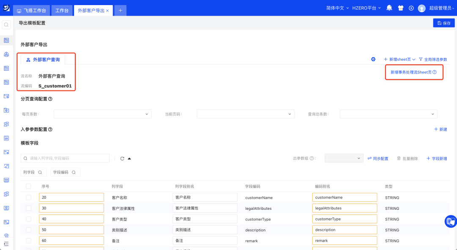Click the blue settings gear icon
457x250 pixels.
pos(373,59)
